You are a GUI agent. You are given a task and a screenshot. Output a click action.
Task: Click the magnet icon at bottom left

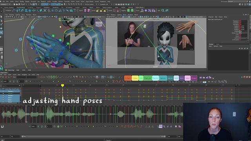click(2, 127)
